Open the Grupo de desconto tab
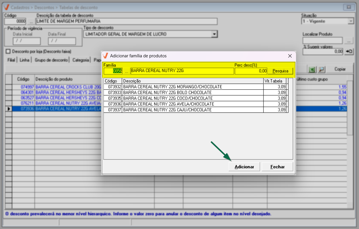Screen dimensions: 359x229 pyautogui.click(x=51, y=60)
